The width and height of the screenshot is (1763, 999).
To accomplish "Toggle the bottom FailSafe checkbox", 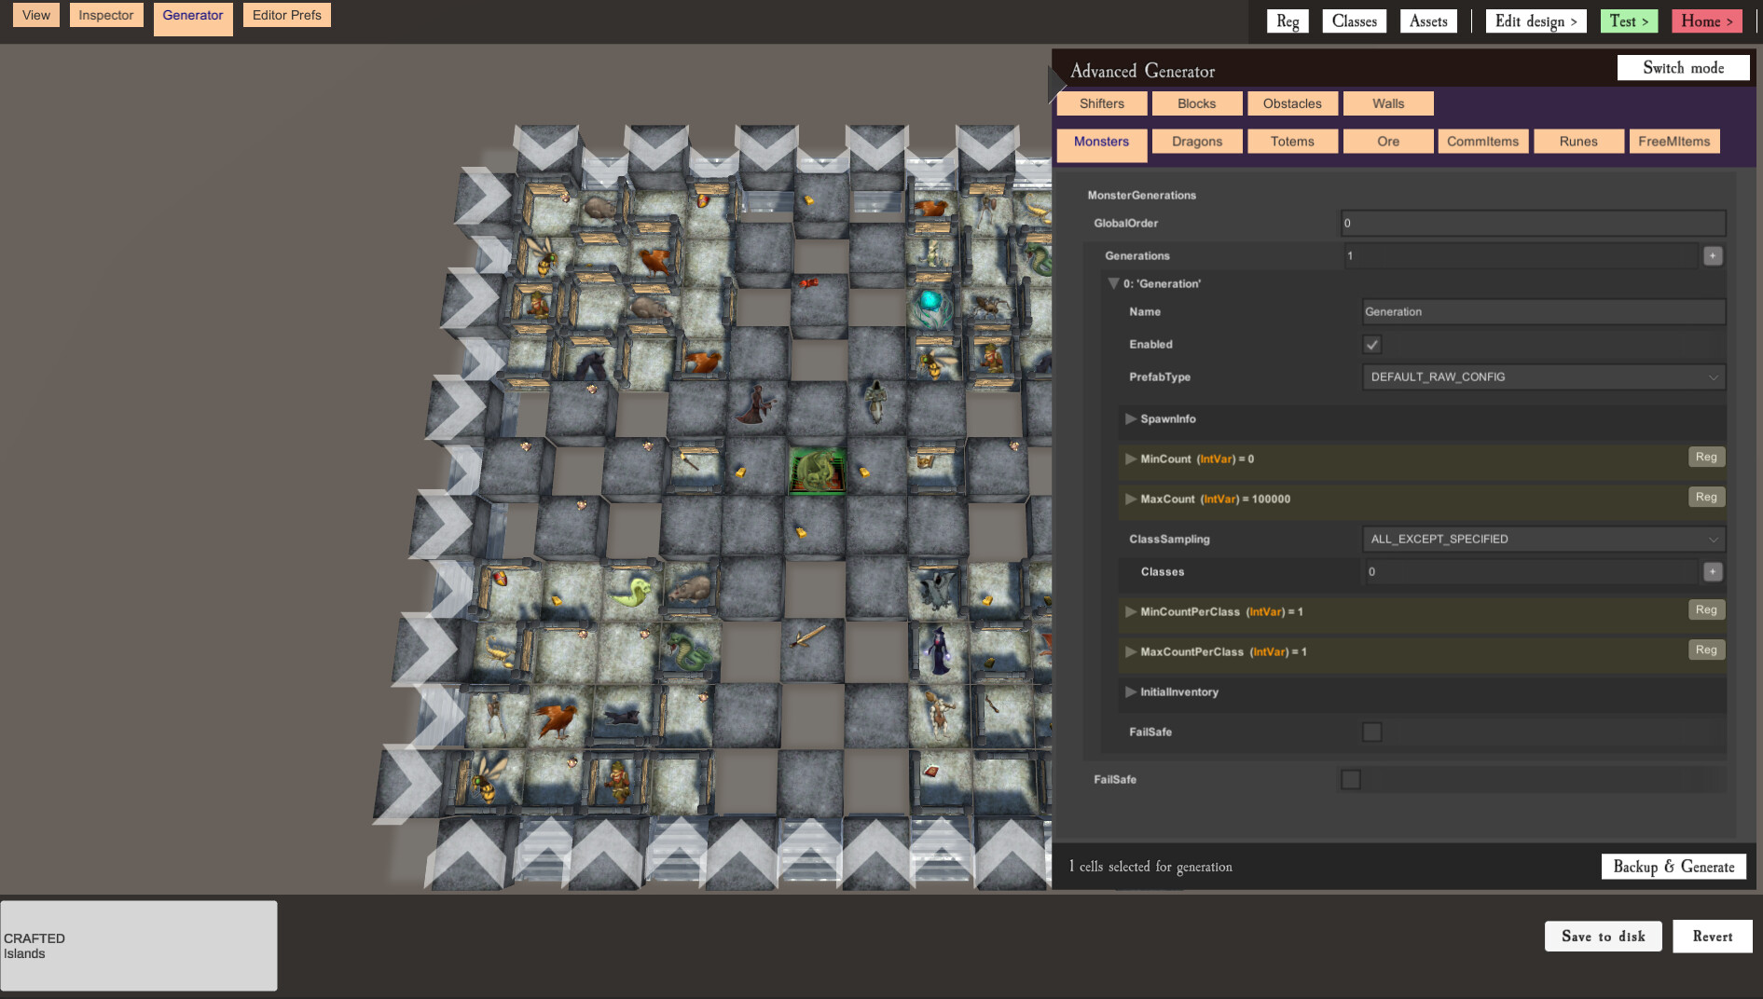I will point(1350,779).
